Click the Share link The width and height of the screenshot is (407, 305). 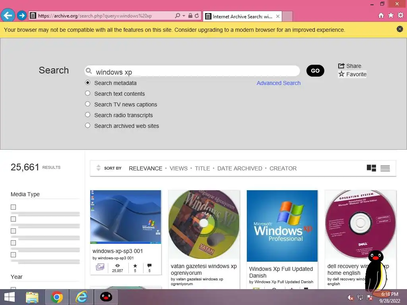click(x=349, y=66)
